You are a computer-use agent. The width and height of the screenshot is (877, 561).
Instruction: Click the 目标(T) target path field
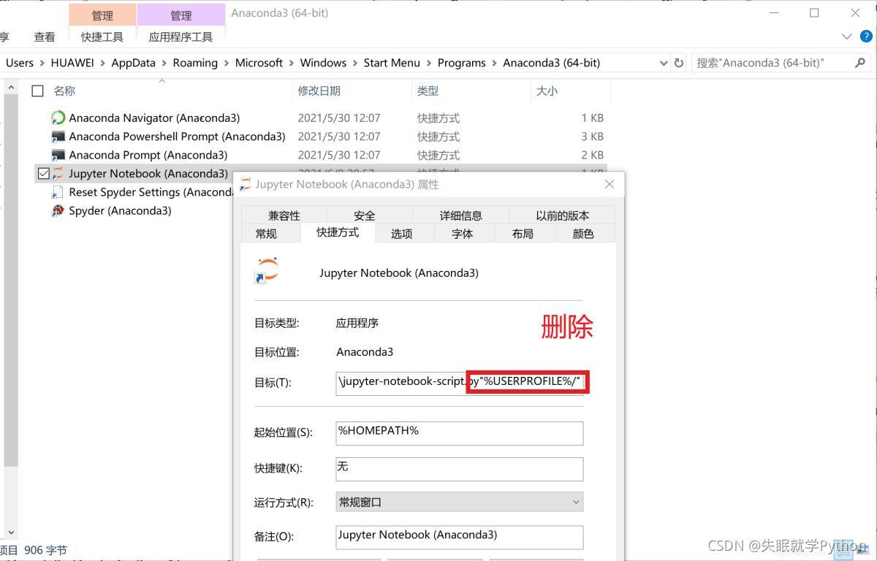click(460, 383)
